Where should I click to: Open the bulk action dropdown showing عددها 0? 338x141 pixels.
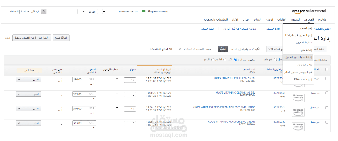point(274,49)
